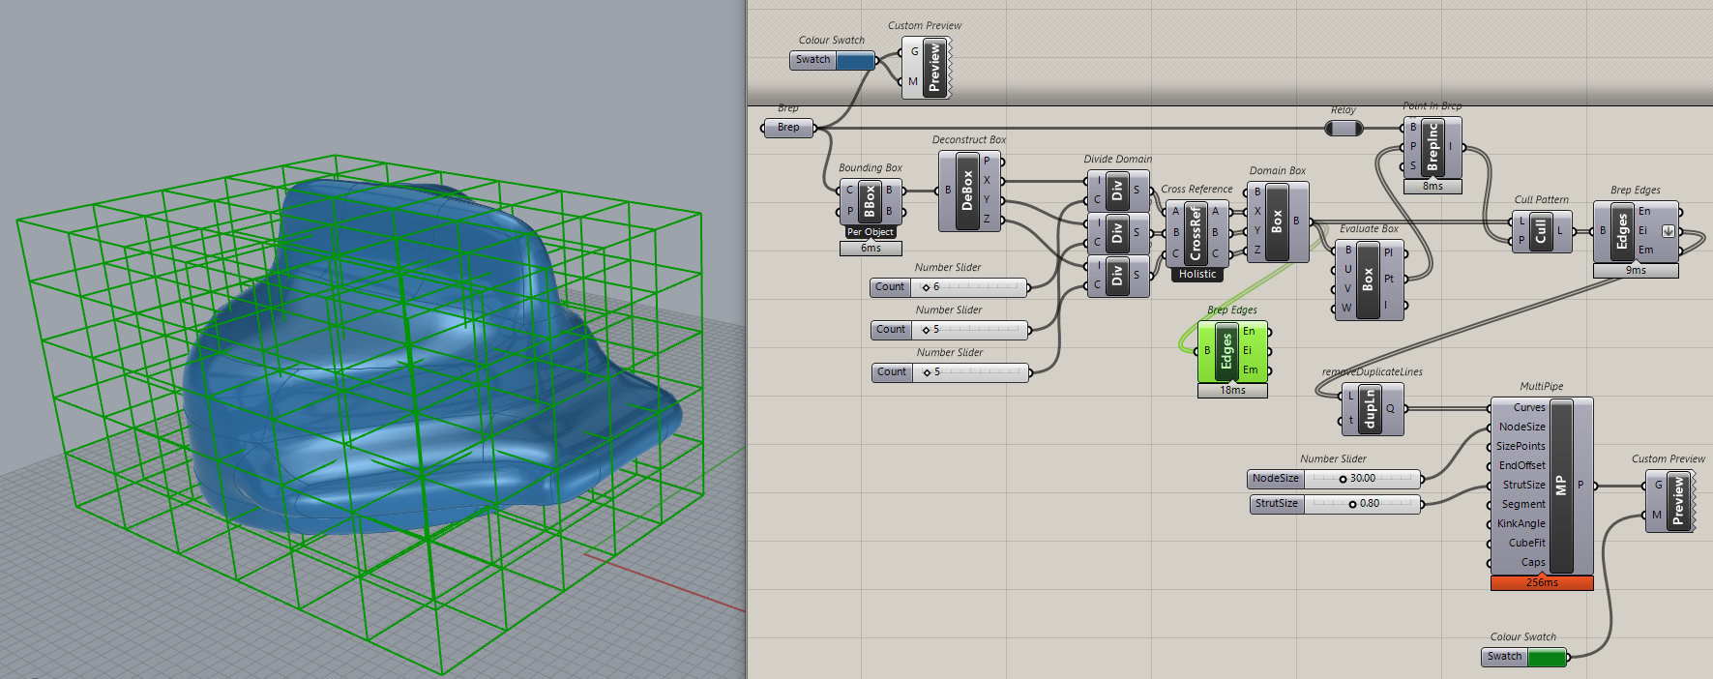This screenshot has height=679, width=1713.
Task: Click the Brep parameter
Action: click(789, 128)
